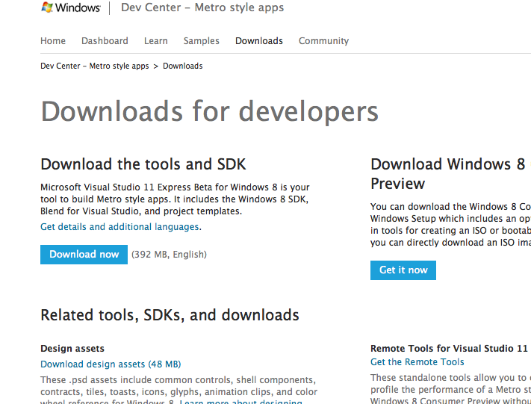This screenshot has width=531, height=404.
Task: Click the Learn more about designing link
Action: tap(240, 402)
